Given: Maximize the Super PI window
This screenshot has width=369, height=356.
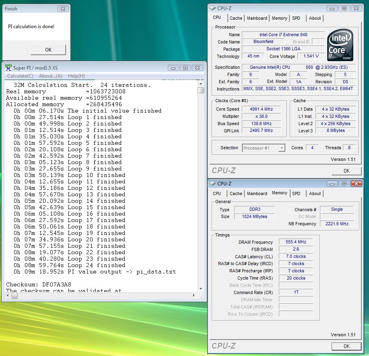Looking at the screenshot, I should tap(185, 68).
